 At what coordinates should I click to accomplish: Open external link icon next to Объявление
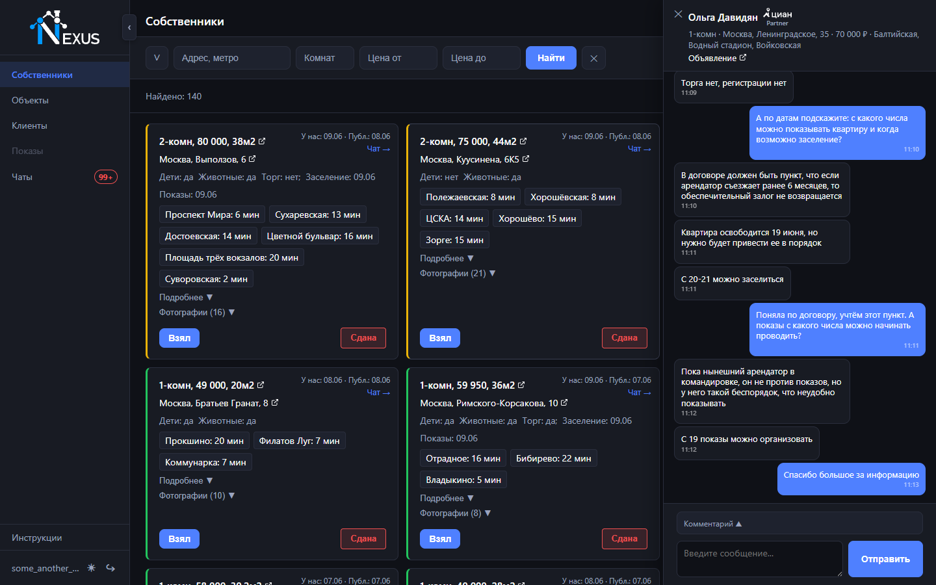point(743,58)
